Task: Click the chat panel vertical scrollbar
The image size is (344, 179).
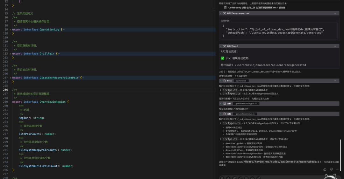Action: tap(340, 153)
